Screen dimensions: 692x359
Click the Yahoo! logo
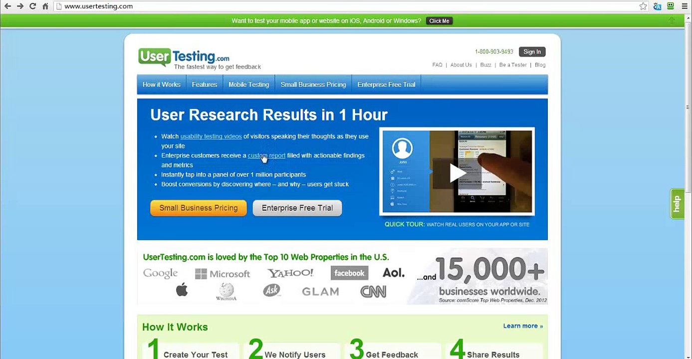pos(290,273)
